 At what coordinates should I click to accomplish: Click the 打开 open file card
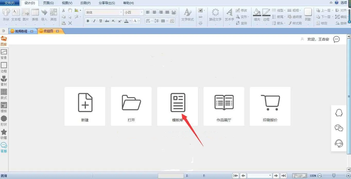131,106
